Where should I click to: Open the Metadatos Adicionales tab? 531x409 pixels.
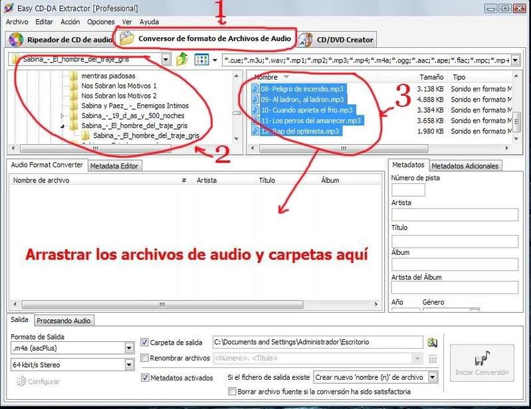465,166
